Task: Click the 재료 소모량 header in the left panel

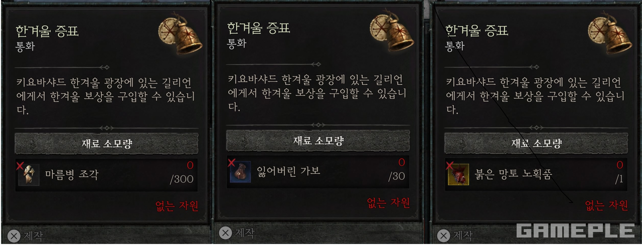Action: (106, 143)
